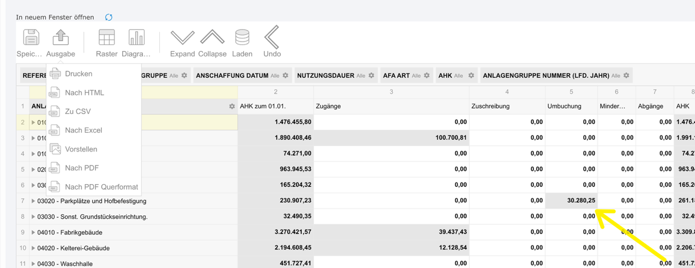This screenshot has width=695, height=268.
Task: Open the 'In neuem Fenster öffnen' link
Action: coord(55,18)
